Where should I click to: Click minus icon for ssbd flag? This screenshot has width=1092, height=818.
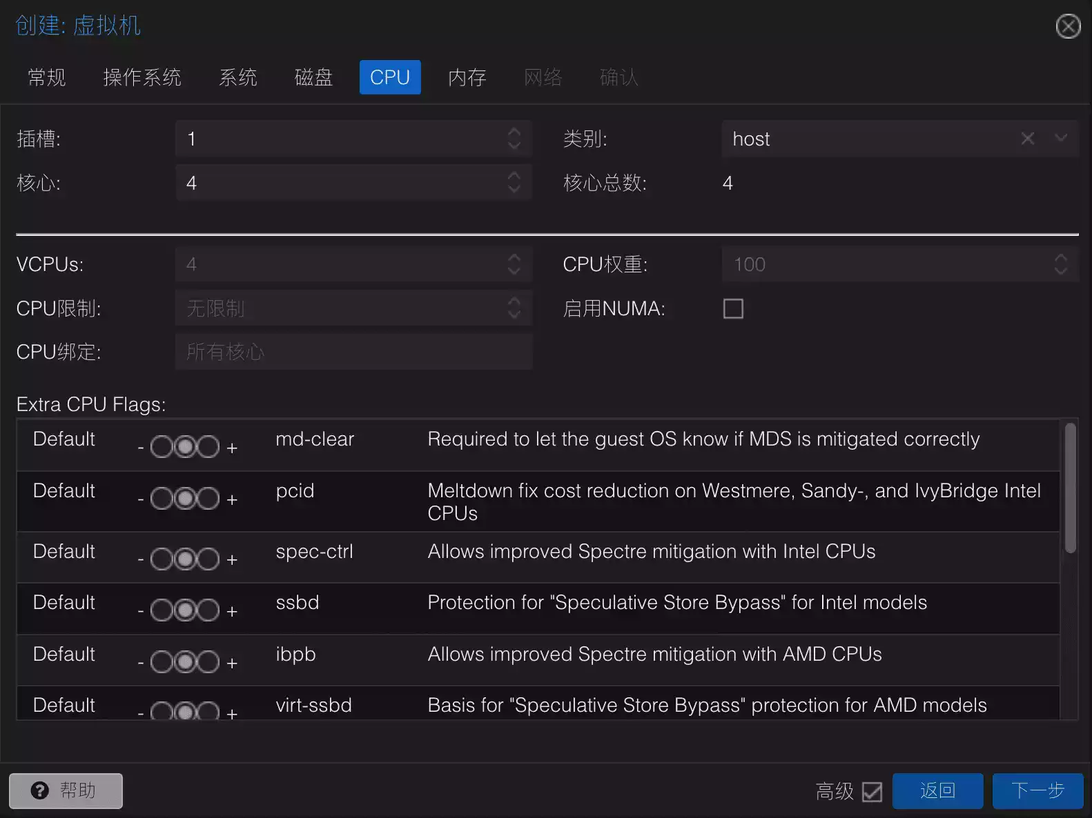coord(141,611)
